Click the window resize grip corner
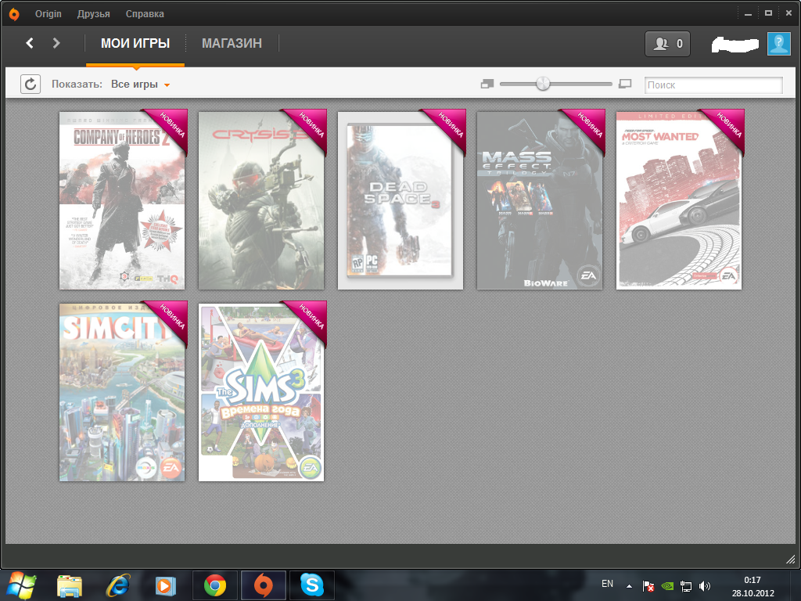Image resolution: width=801 pixels, height=601 pixels. (790, 559)
